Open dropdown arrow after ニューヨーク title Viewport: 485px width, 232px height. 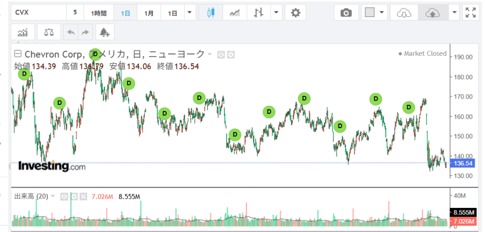209,55
